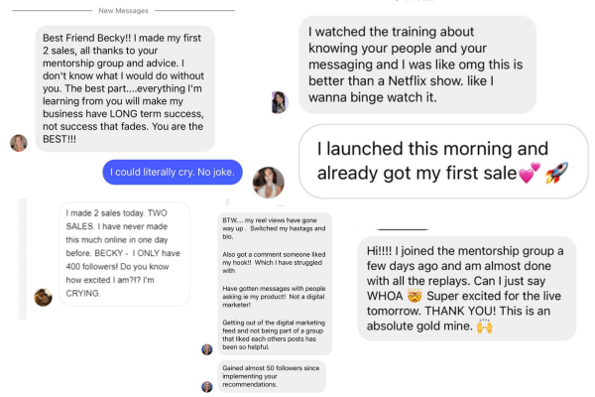Select the Netflix show message bubble
The width and height of the screenshot is (595, 397).
[x=417, y=65]
